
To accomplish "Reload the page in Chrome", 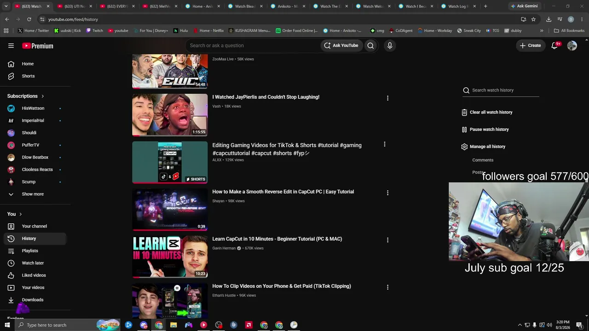I will point(29,19).
